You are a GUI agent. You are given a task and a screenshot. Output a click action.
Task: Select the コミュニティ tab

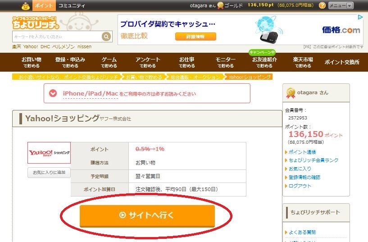coord(71,5)
